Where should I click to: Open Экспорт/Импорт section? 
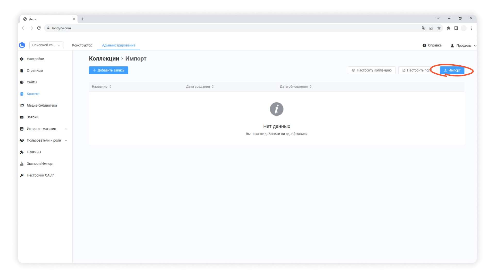click(x=40, y=164)
